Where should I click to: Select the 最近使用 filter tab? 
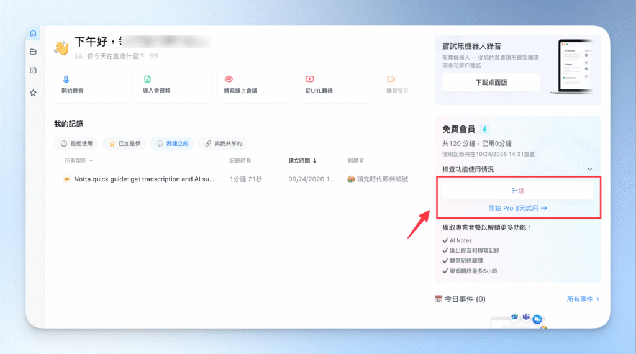(76, 143)
